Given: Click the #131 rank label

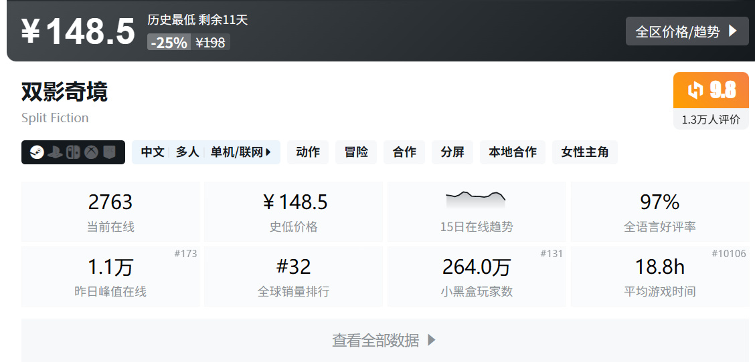Looking at the screenshot, I should coord(552,253).
